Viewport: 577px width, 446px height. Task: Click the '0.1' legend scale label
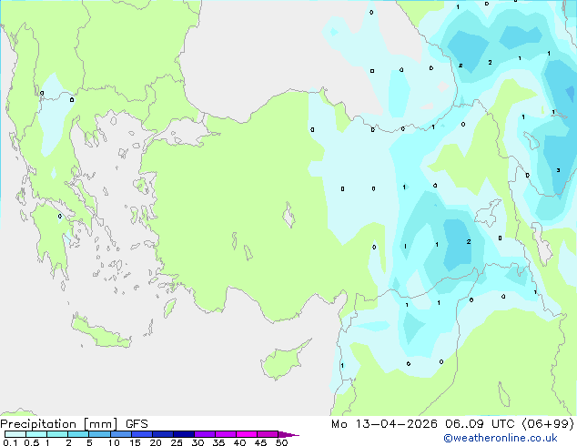pos(10,442)
